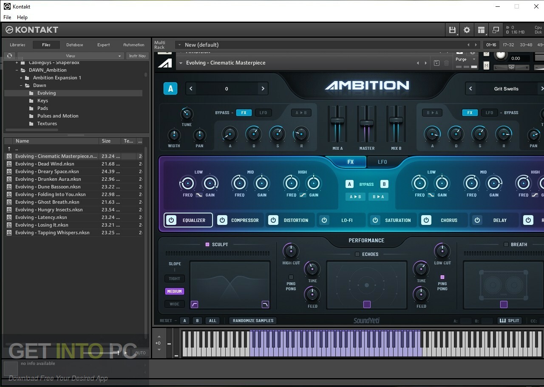Select the high-pass filter icon in Sculpt
544x387 pixels.
194,304
